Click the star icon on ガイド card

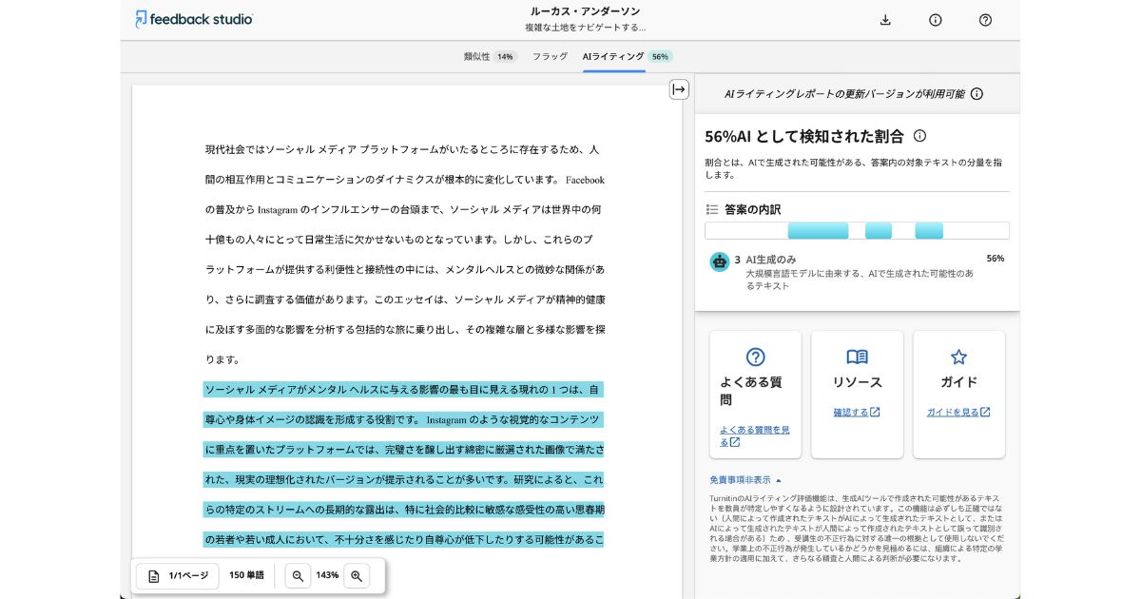coord(958,357)
